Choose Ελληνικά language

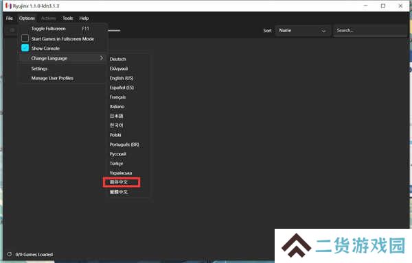(119, 68)
